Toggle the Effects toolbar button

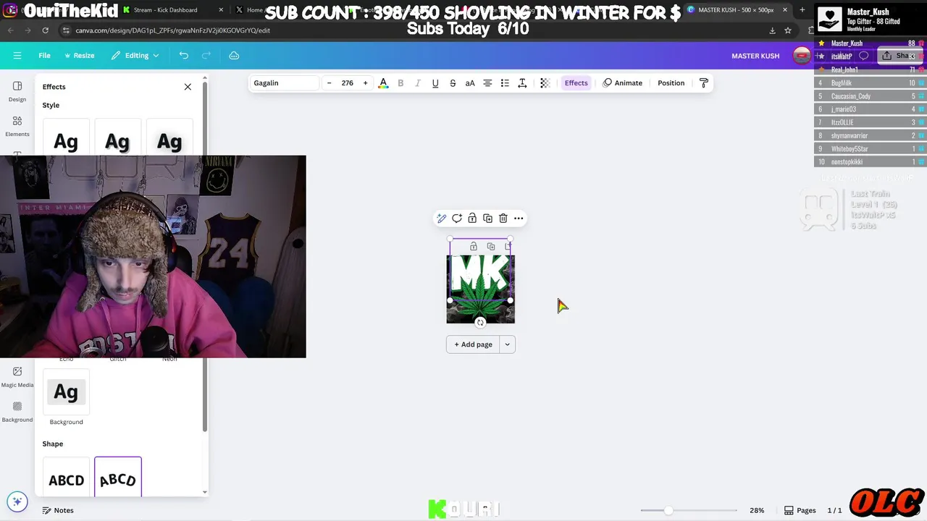[576, 83]
